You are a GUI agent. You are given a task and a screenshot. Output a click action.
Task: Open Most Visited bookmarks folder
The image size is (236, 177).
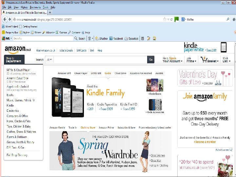tap(10, 27)
